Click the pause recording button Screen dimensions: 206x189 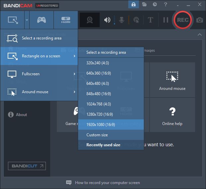166,20
